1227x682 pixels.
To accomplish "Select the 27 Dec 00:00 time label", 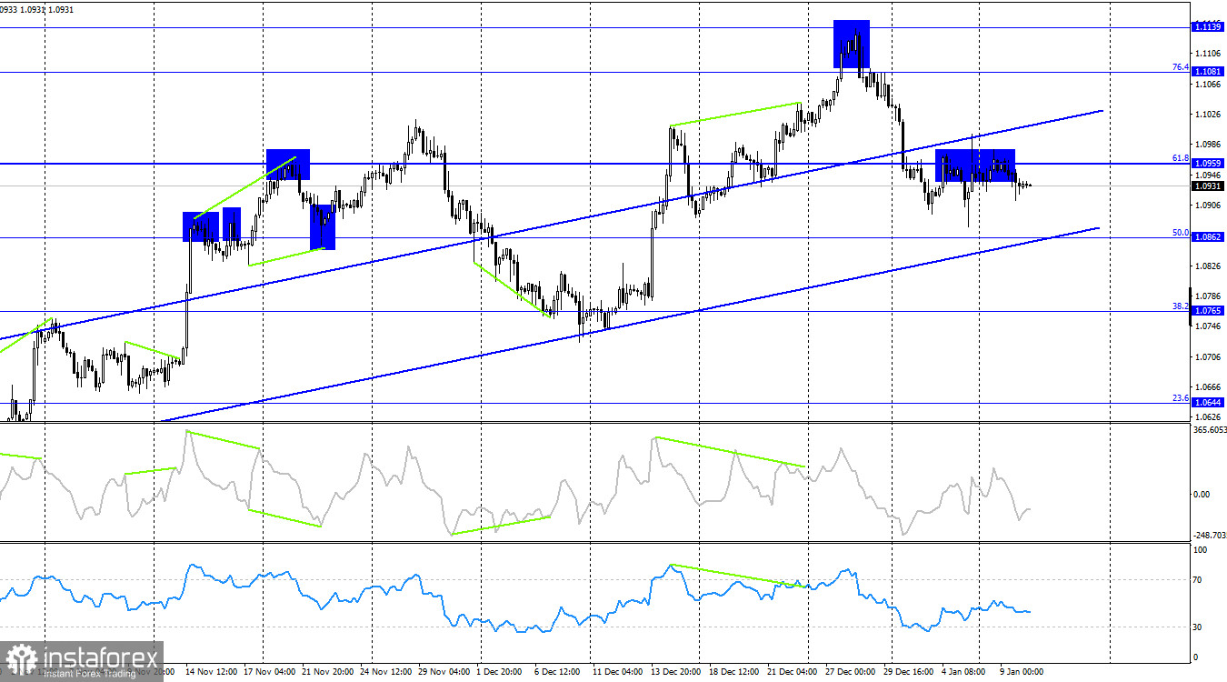I will tap(853, 672).
